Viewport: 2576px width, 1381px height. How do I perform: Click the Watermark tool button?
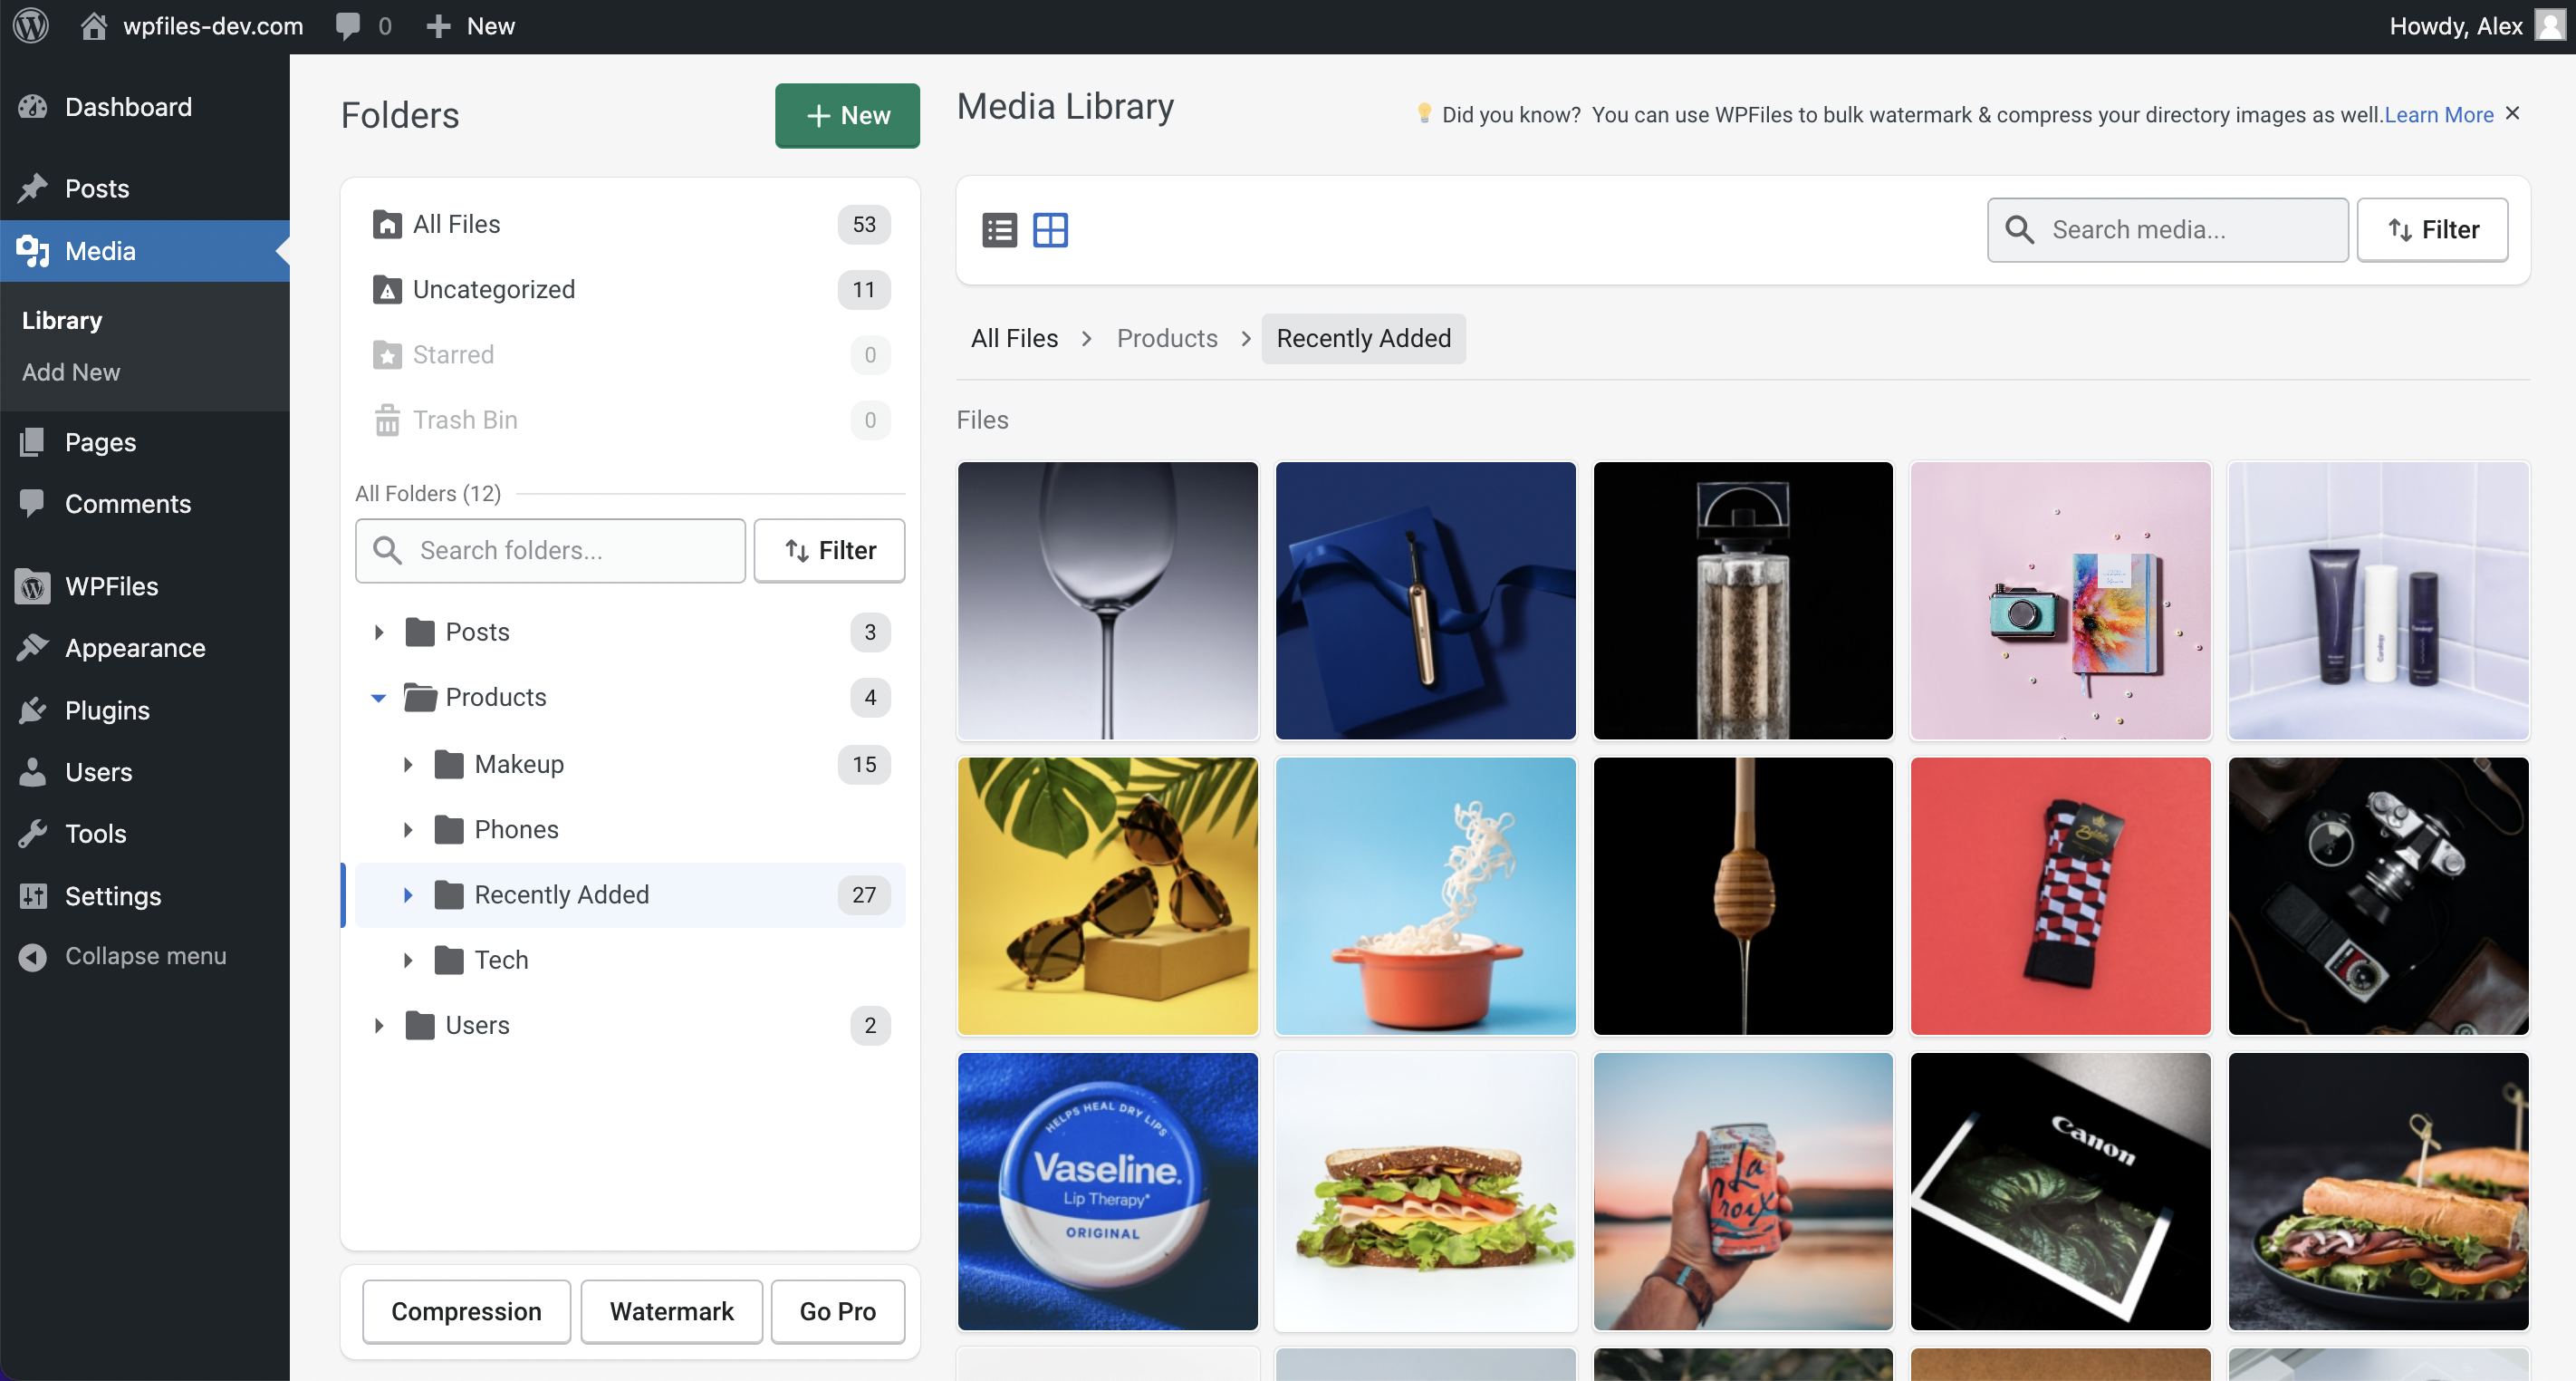pos(671,1311)
